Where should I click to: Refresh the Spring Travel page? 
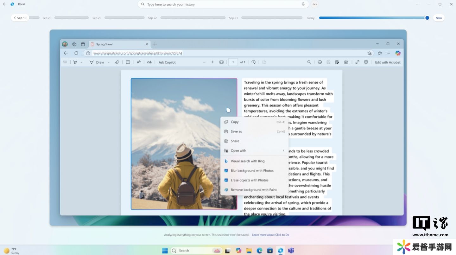coord(76,53)
